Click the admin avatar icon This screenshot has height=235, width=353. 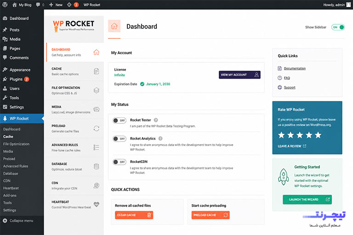(348, 5)
